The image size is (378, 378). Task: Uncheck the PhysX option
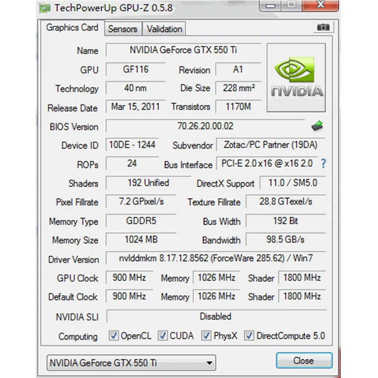[206, 335]
